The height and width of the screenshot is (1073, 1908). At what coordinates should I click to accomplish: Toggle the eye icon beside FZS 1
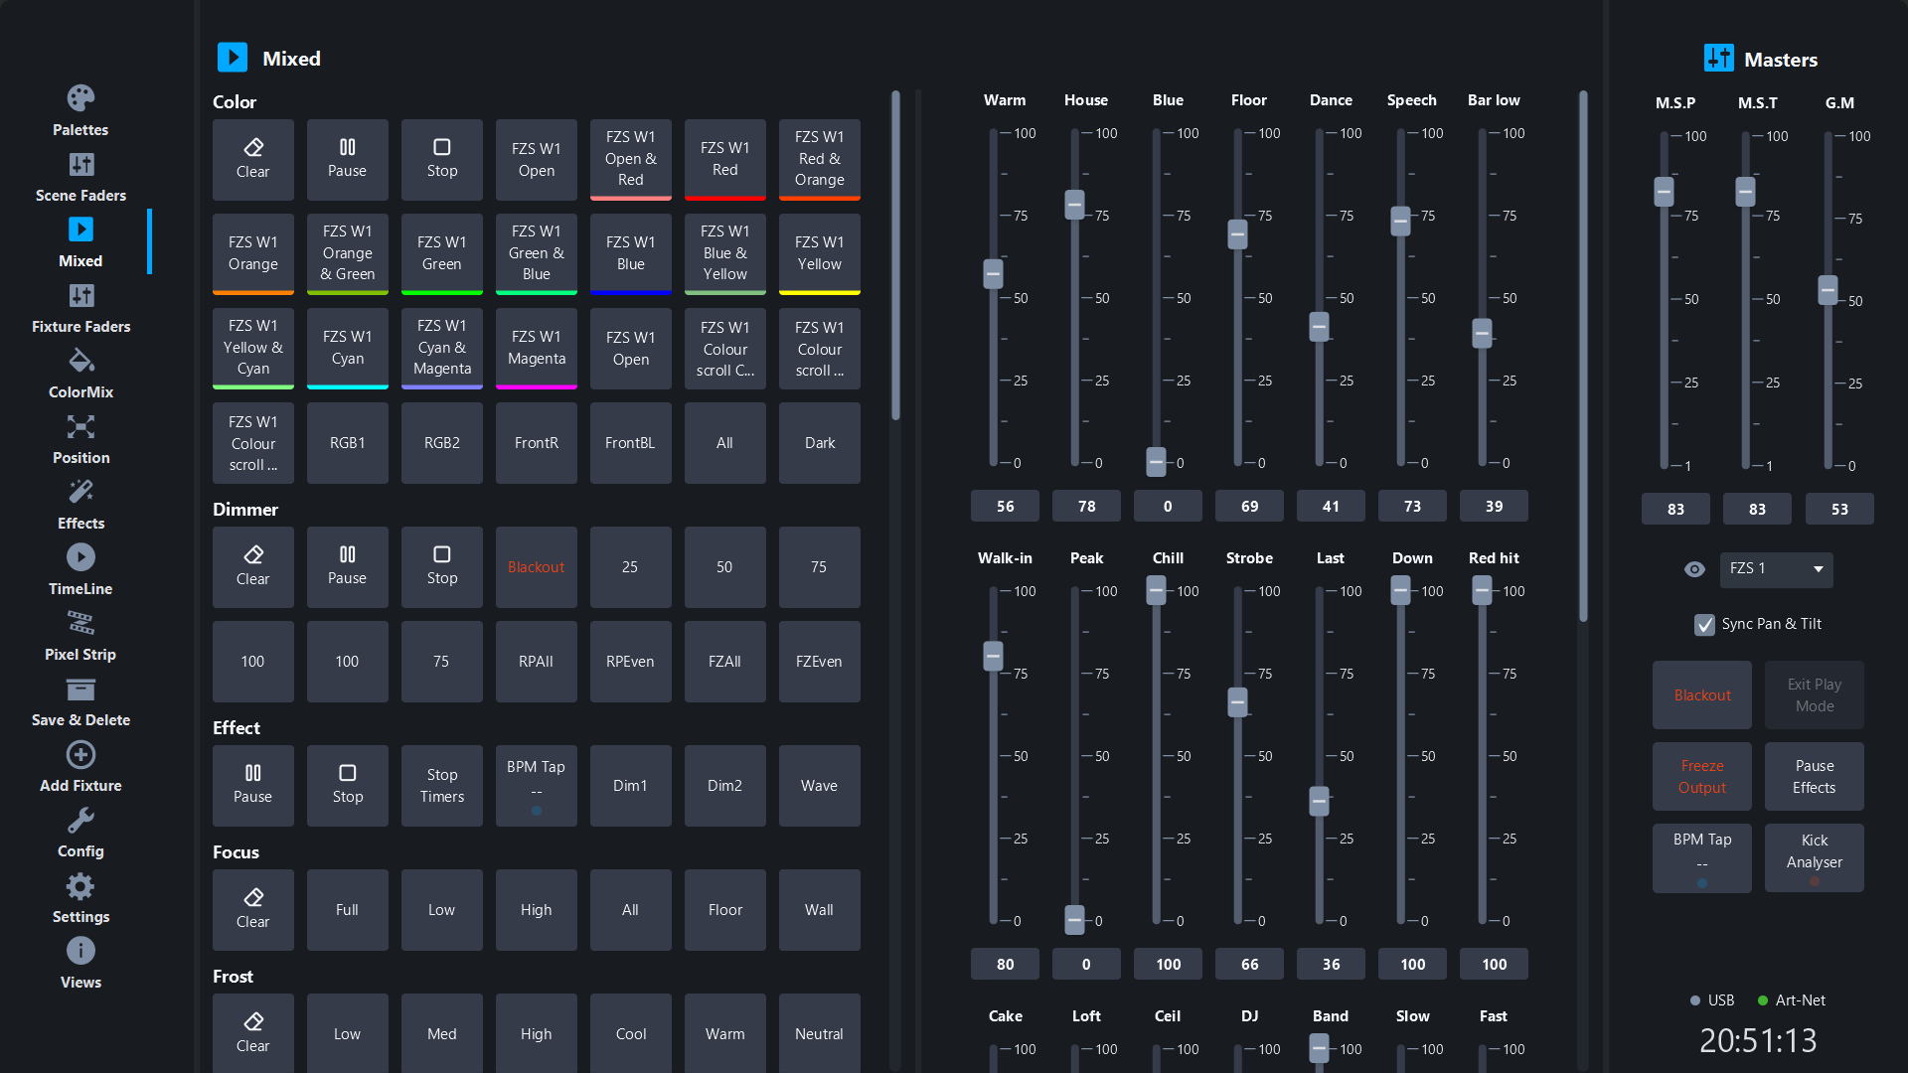coord(1694,569)
